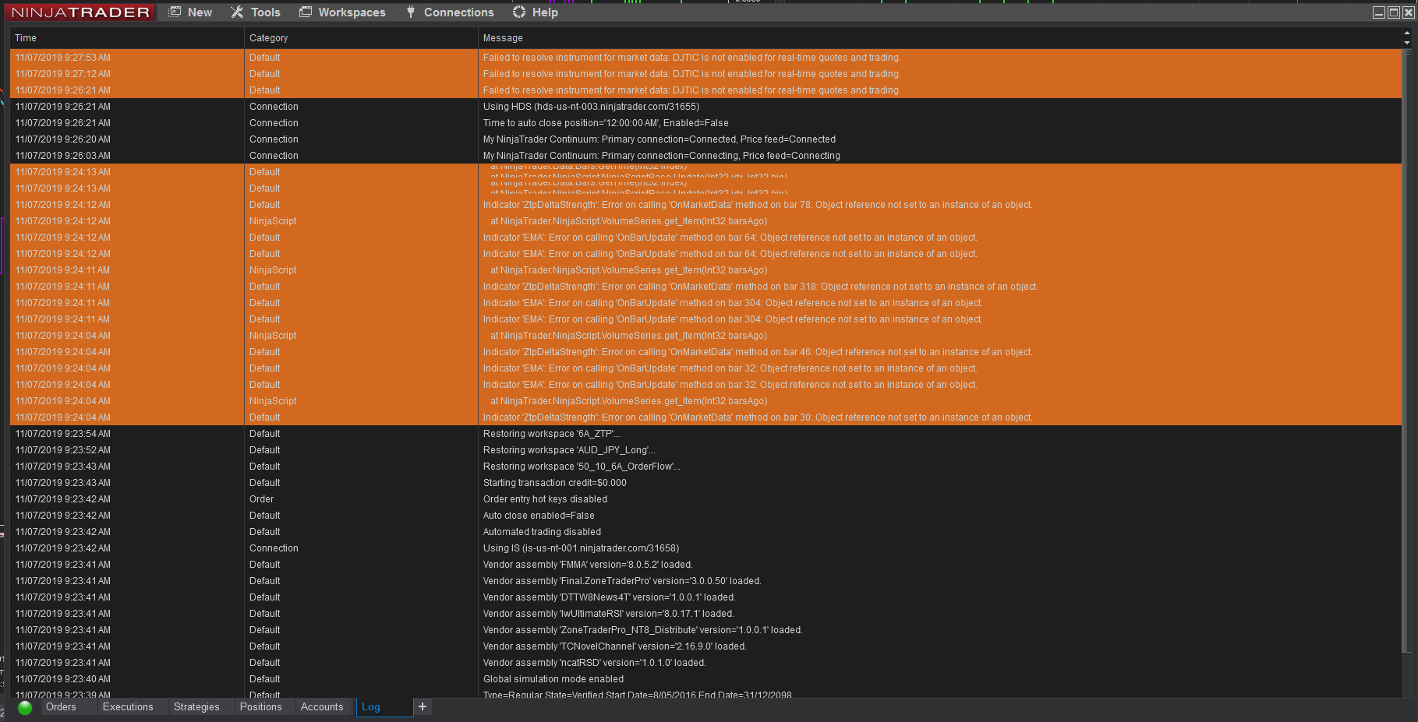Open the Connections menu
Screen dimensions: 1418x722
[450, 12]
